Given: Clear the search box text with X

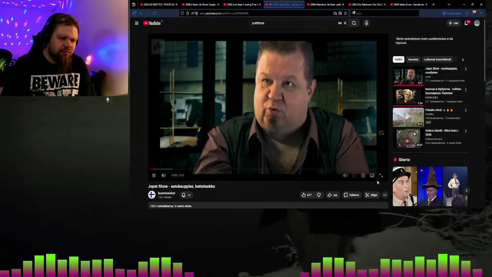Looking at the screenshot, I should pyautogui.click(x=345, y=23).
